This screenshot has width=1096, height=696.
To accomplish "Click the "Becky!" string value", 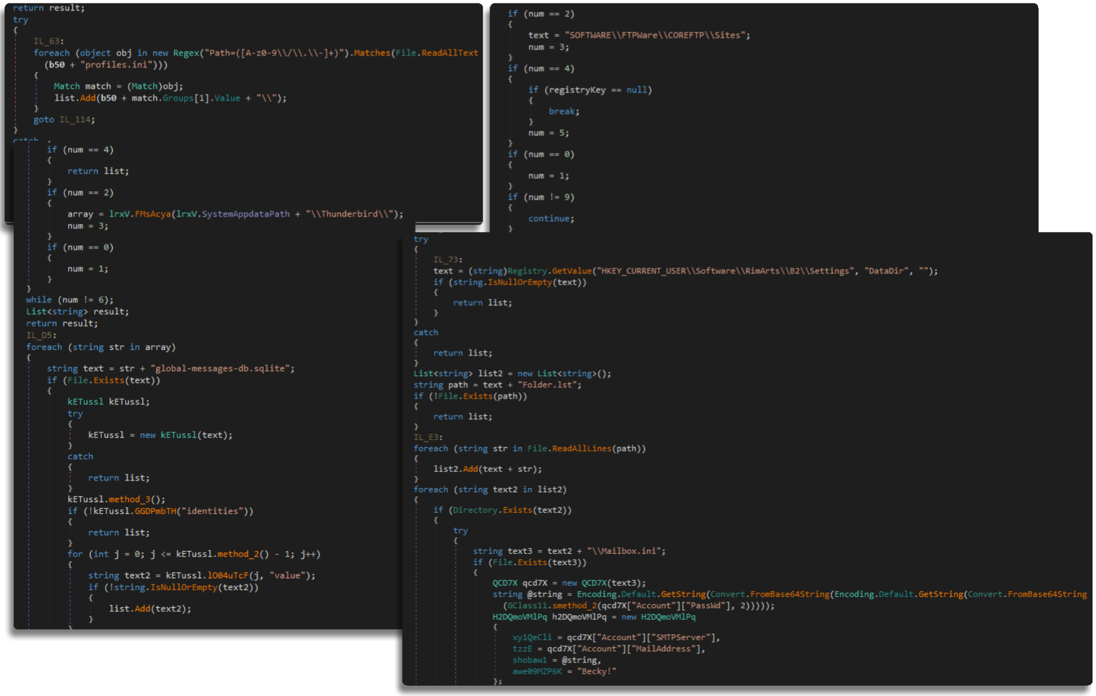I will tap(596, 672).
